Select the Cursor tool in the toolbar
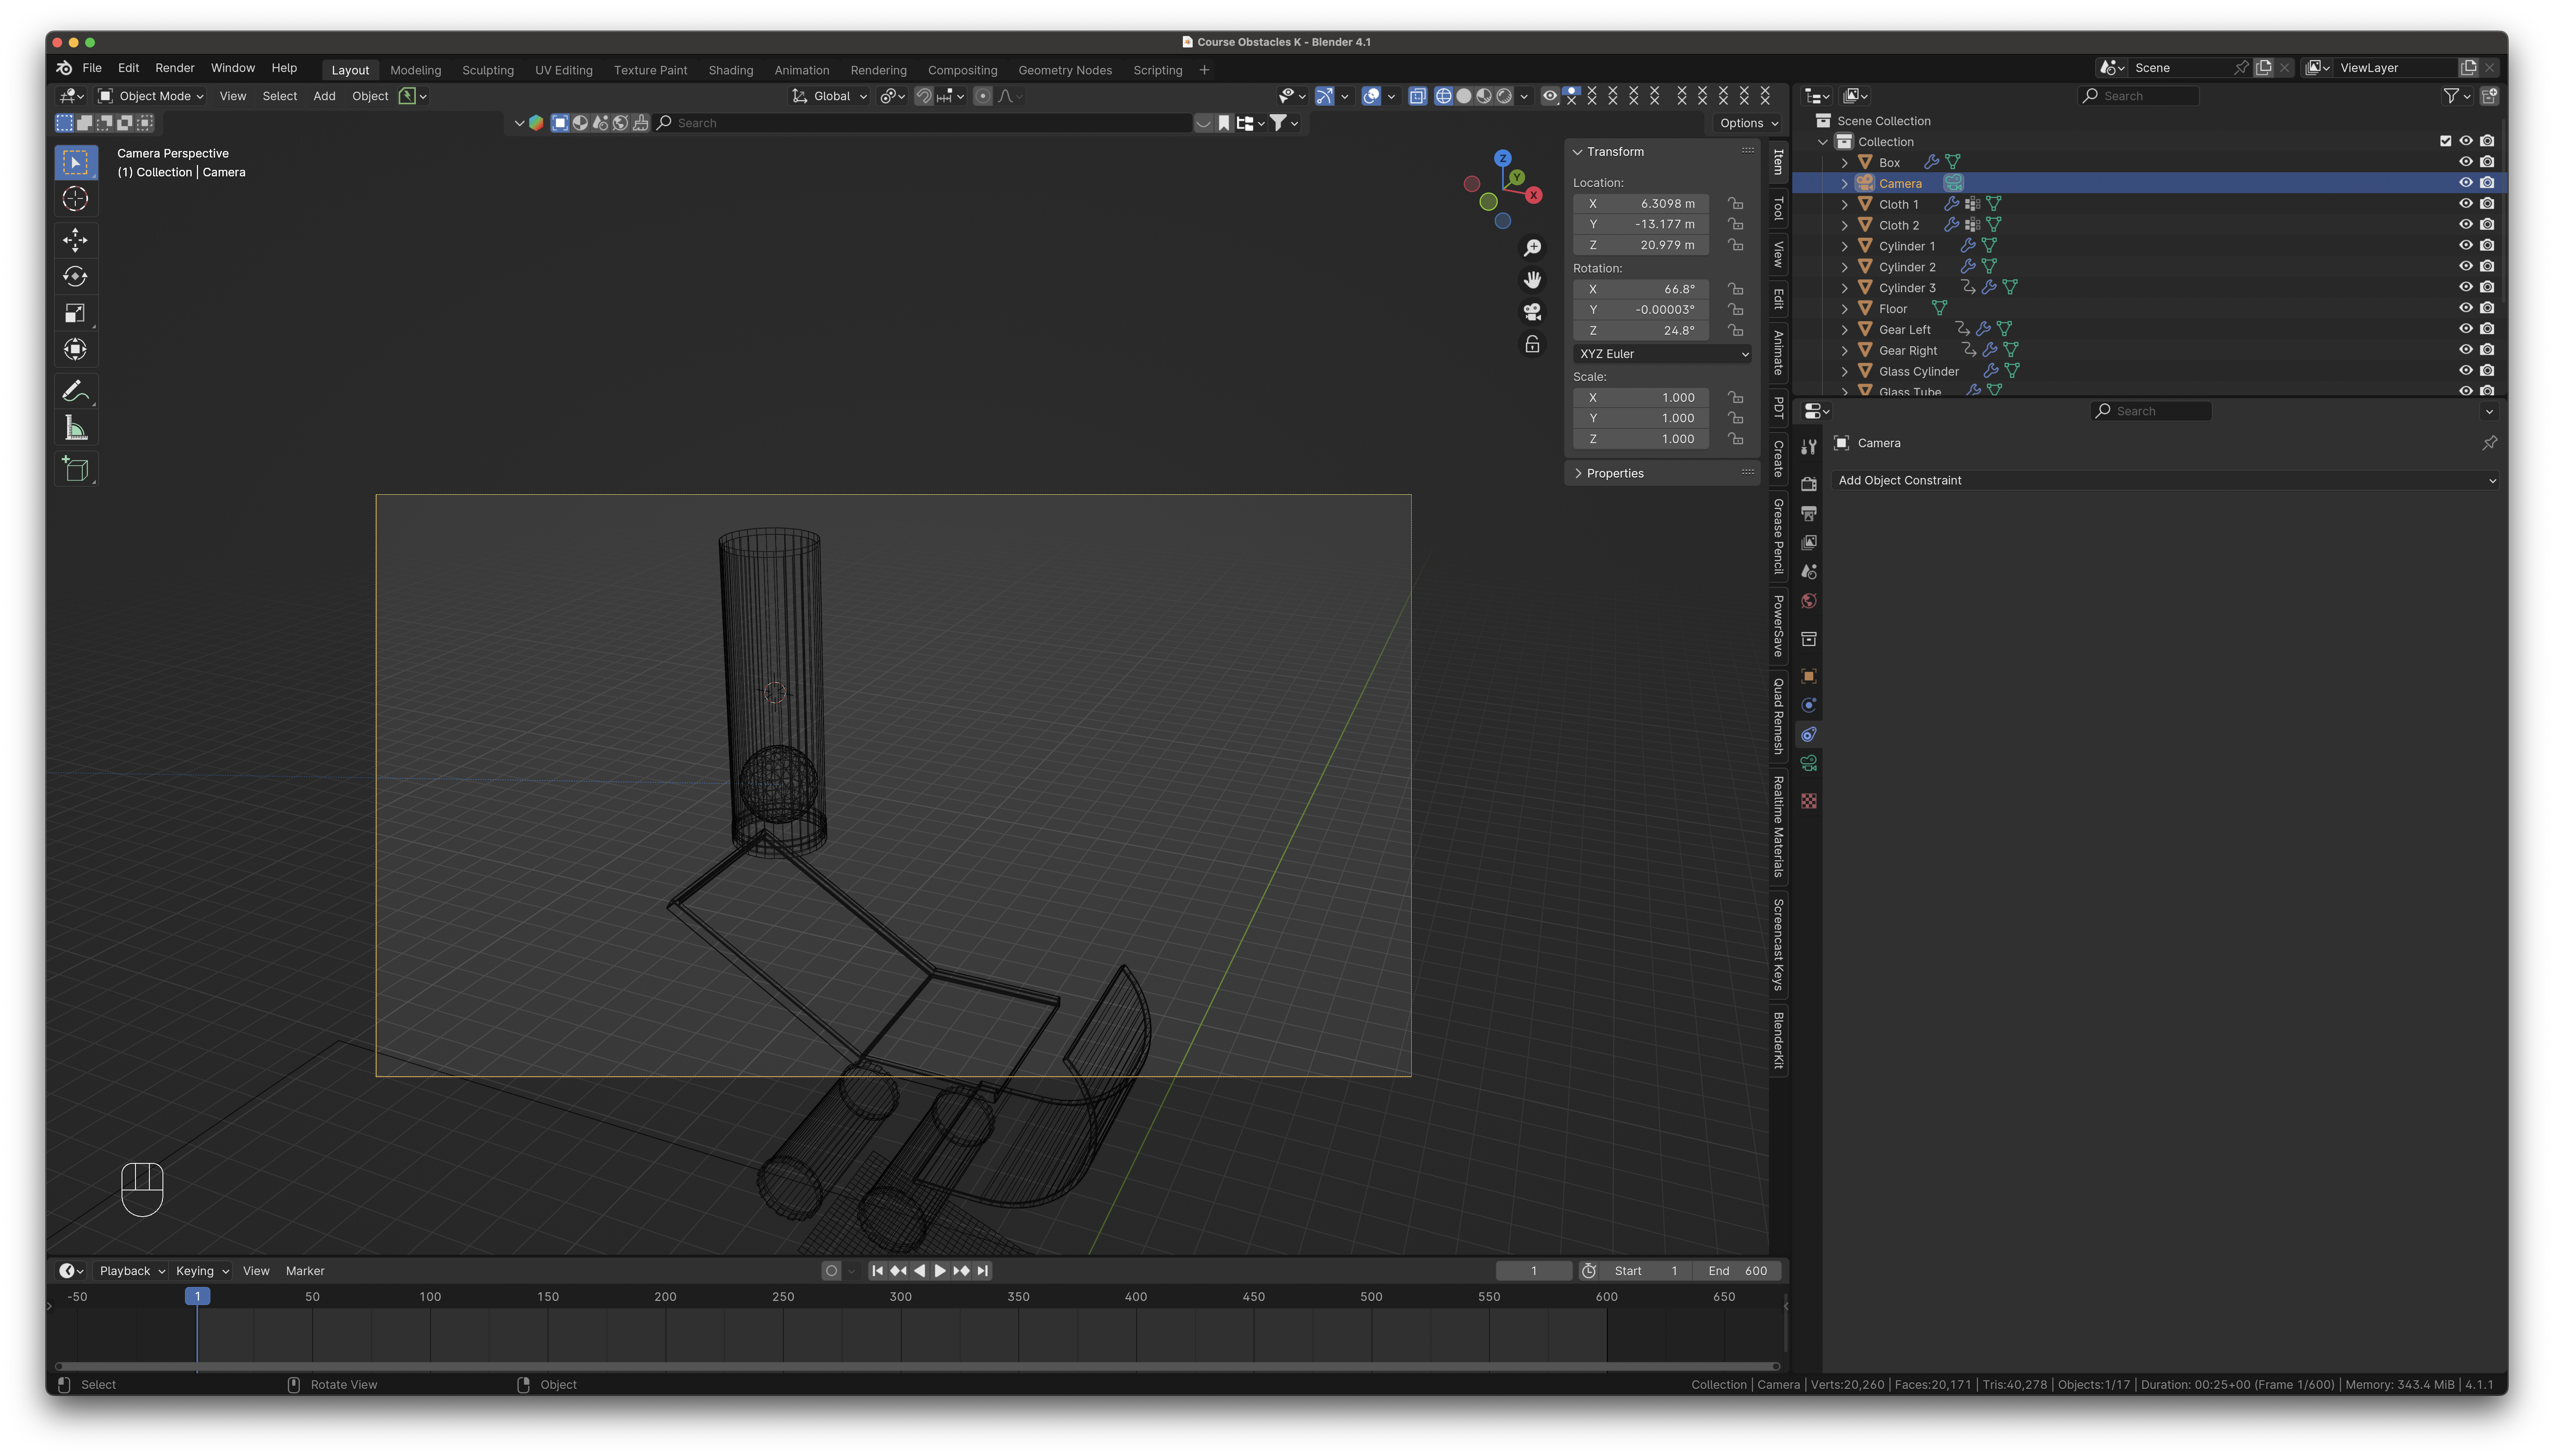 coord(75,199)
